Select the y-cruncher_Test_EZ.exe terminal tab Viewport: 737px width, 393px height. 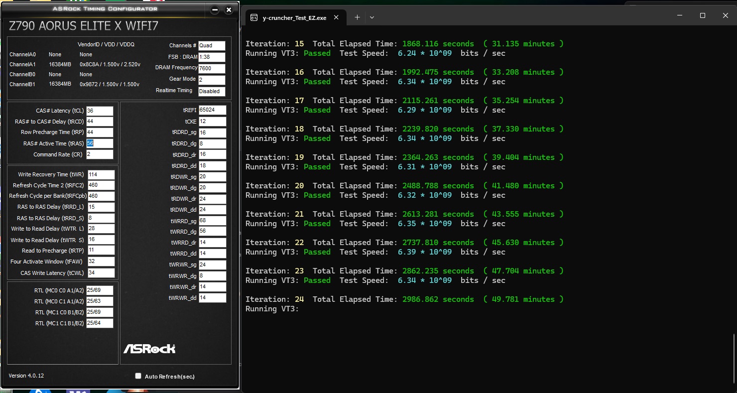pyautogui.click(x=295, y=17)
